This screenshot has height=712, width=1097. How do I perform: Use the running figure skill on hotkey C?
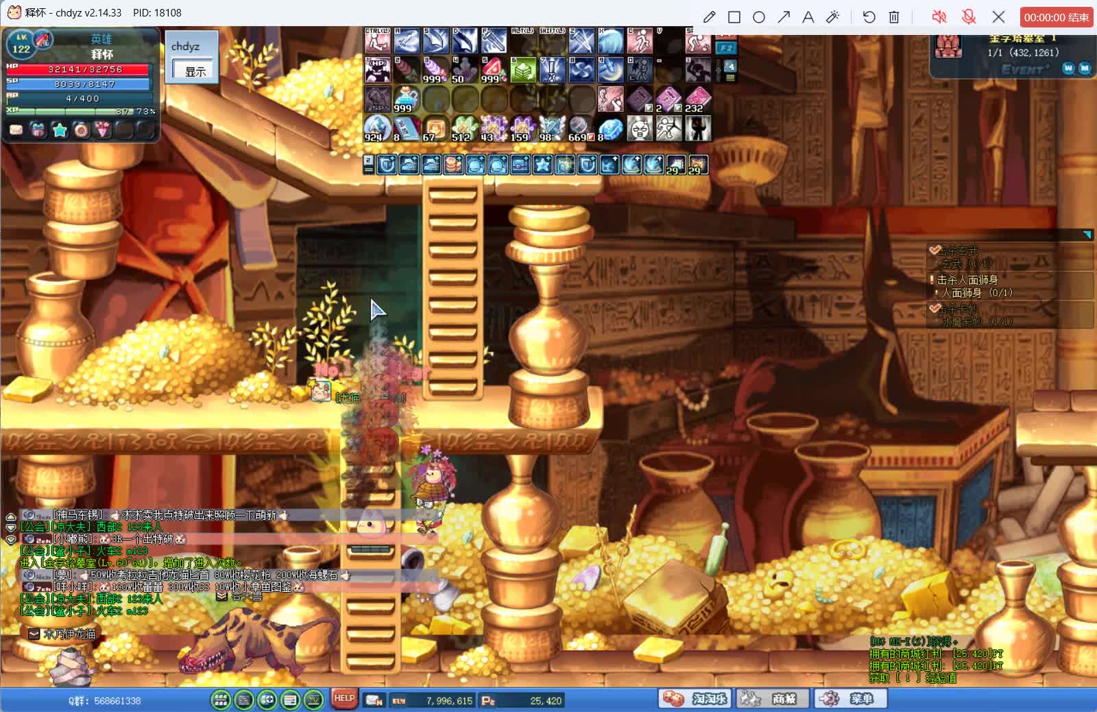pos(640,41)
